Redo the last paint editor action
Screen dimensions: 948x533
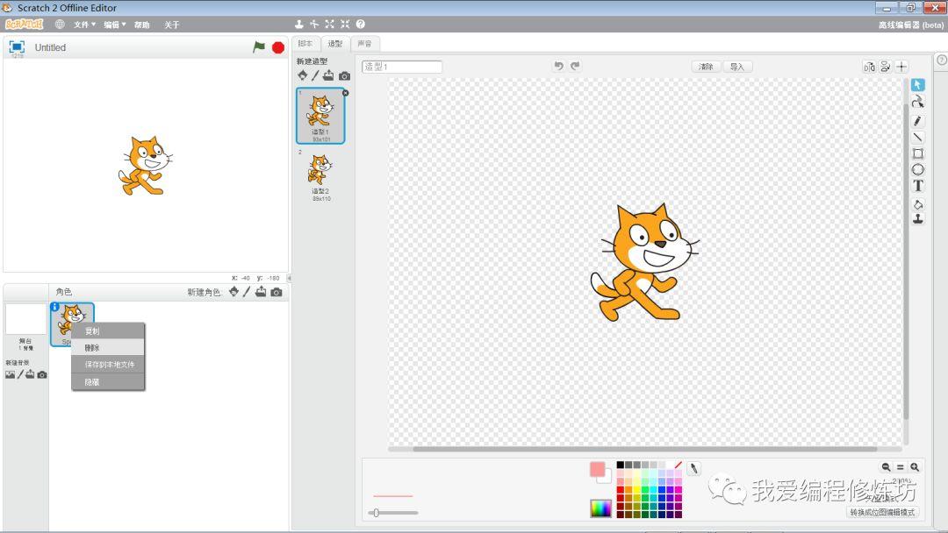tap(575, 66)
